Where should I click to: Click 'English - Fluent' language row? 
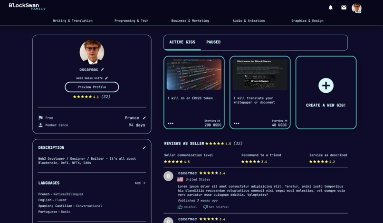(x=52, y=200)
